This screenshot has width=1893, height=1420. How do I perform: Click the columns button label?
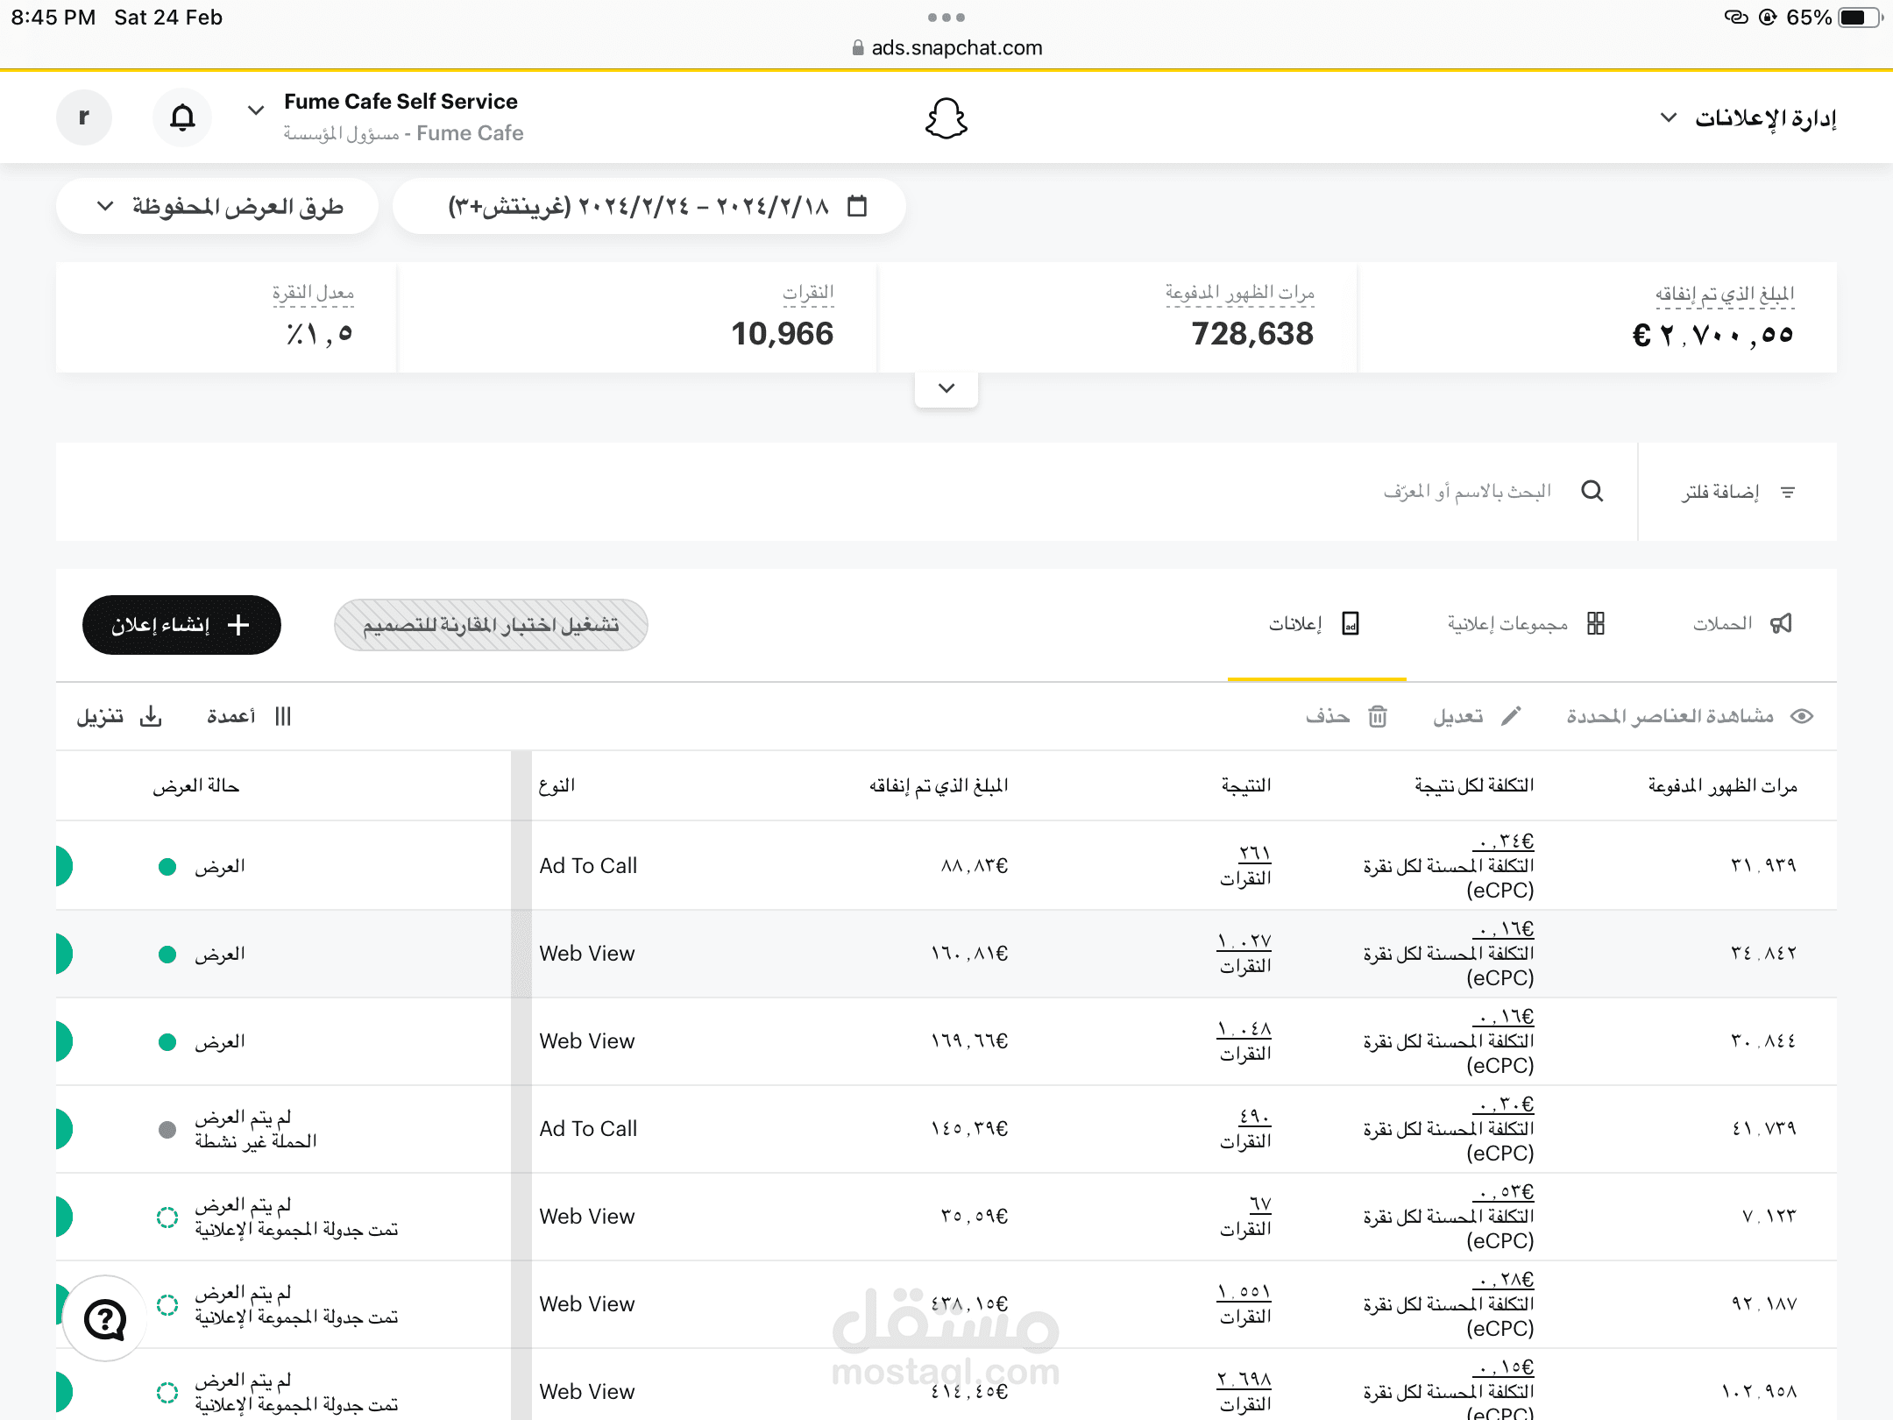pos(231,716)
